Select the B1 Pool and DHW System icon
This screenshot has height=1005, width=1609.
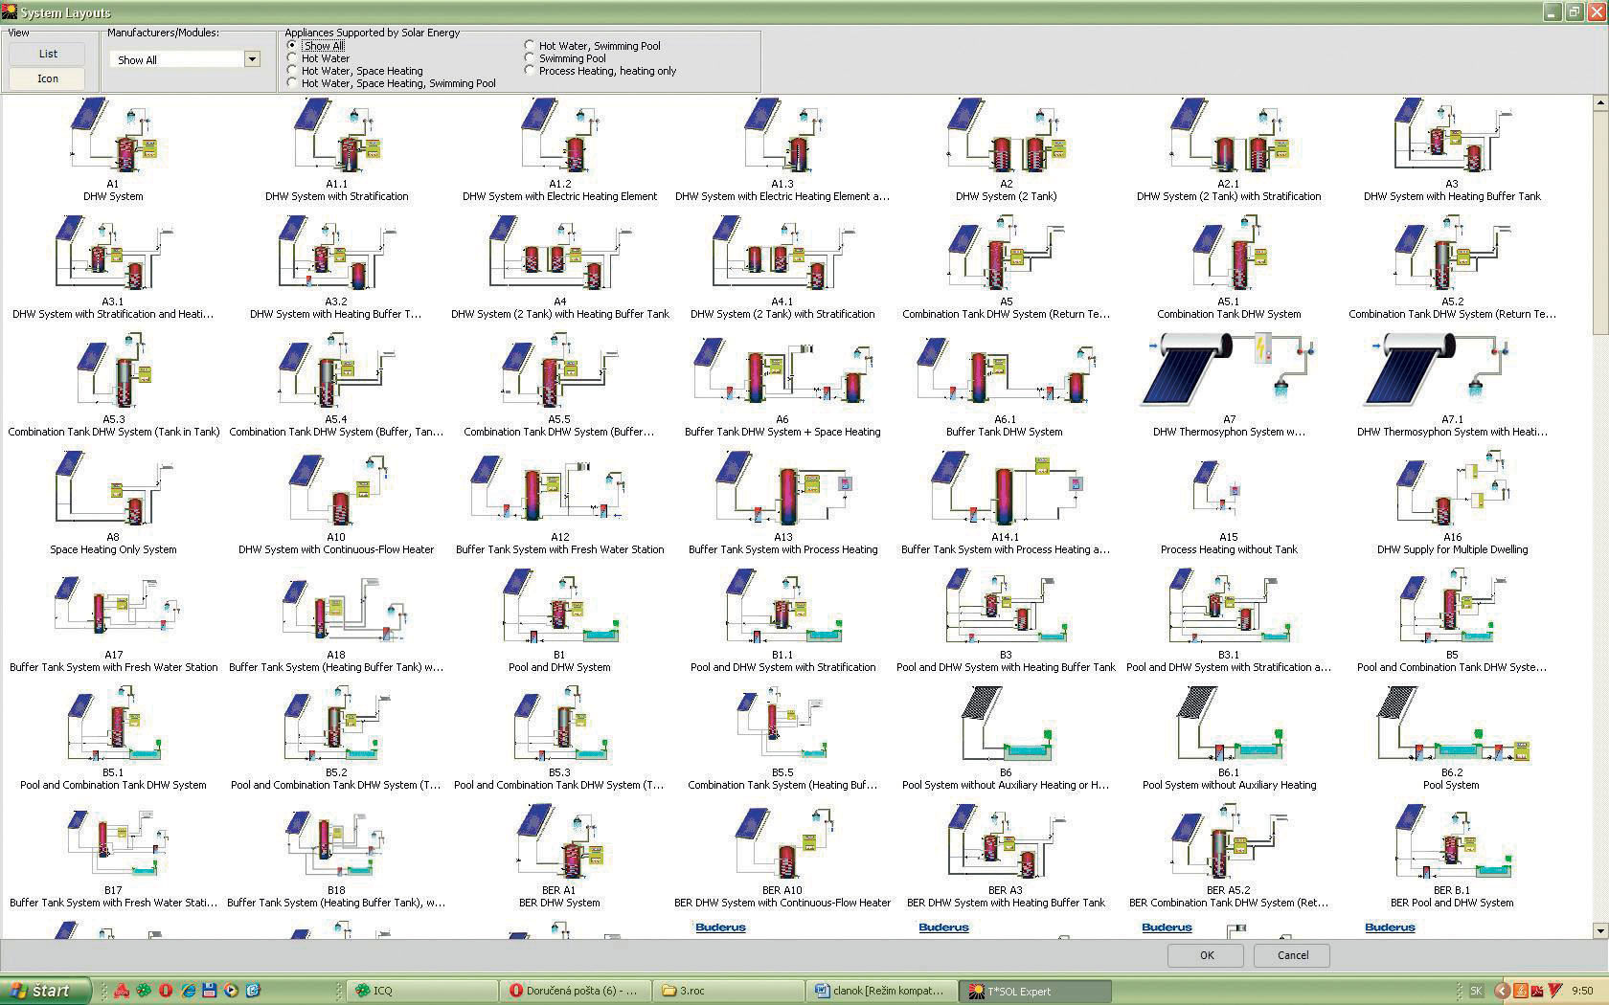coord(559,608)
